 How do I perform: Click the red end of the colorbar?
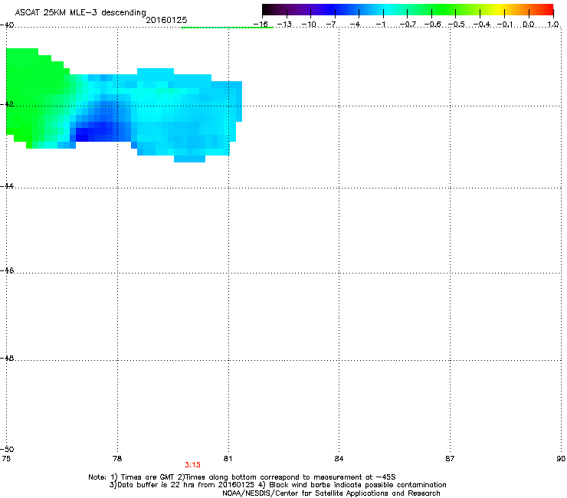(548, 10)
